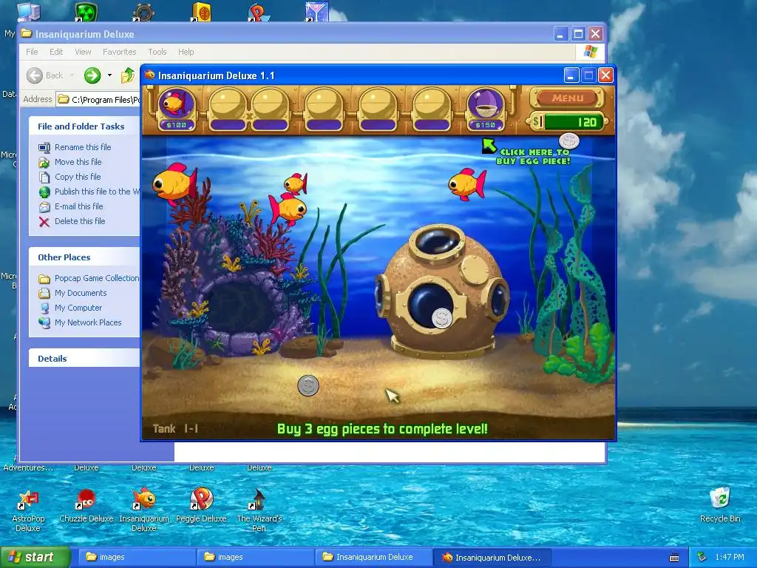Open the Windows start menu
757x568 pixels.
coord(35,557)
